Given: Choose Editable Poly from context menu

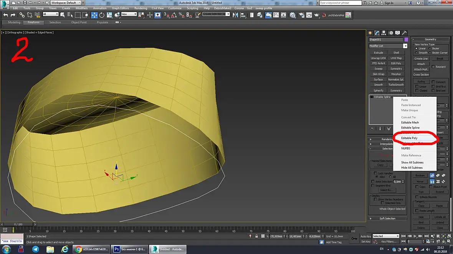Looking at the screenshot, I should click(409, 138).
